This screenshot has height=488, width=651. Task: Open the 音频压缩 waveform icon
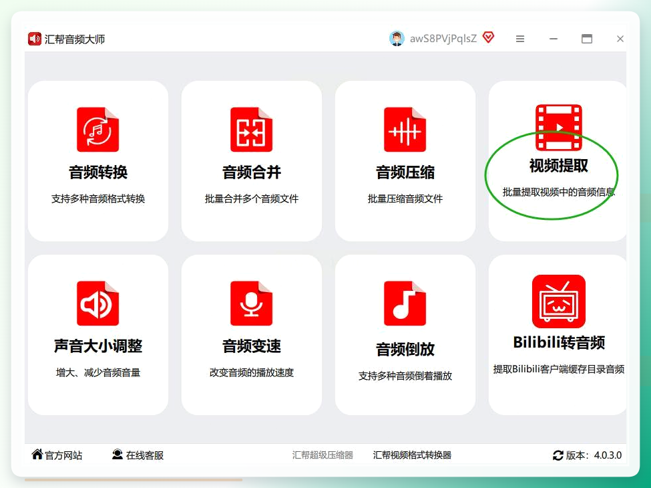pos(405,129)
